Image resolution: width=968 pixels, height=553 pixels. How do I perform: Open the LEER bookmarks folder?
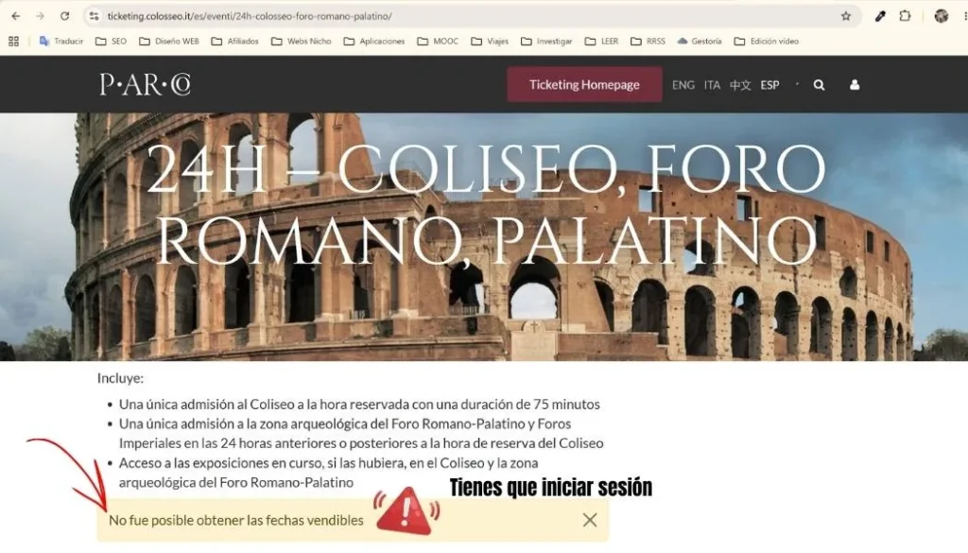pos(601,42)
